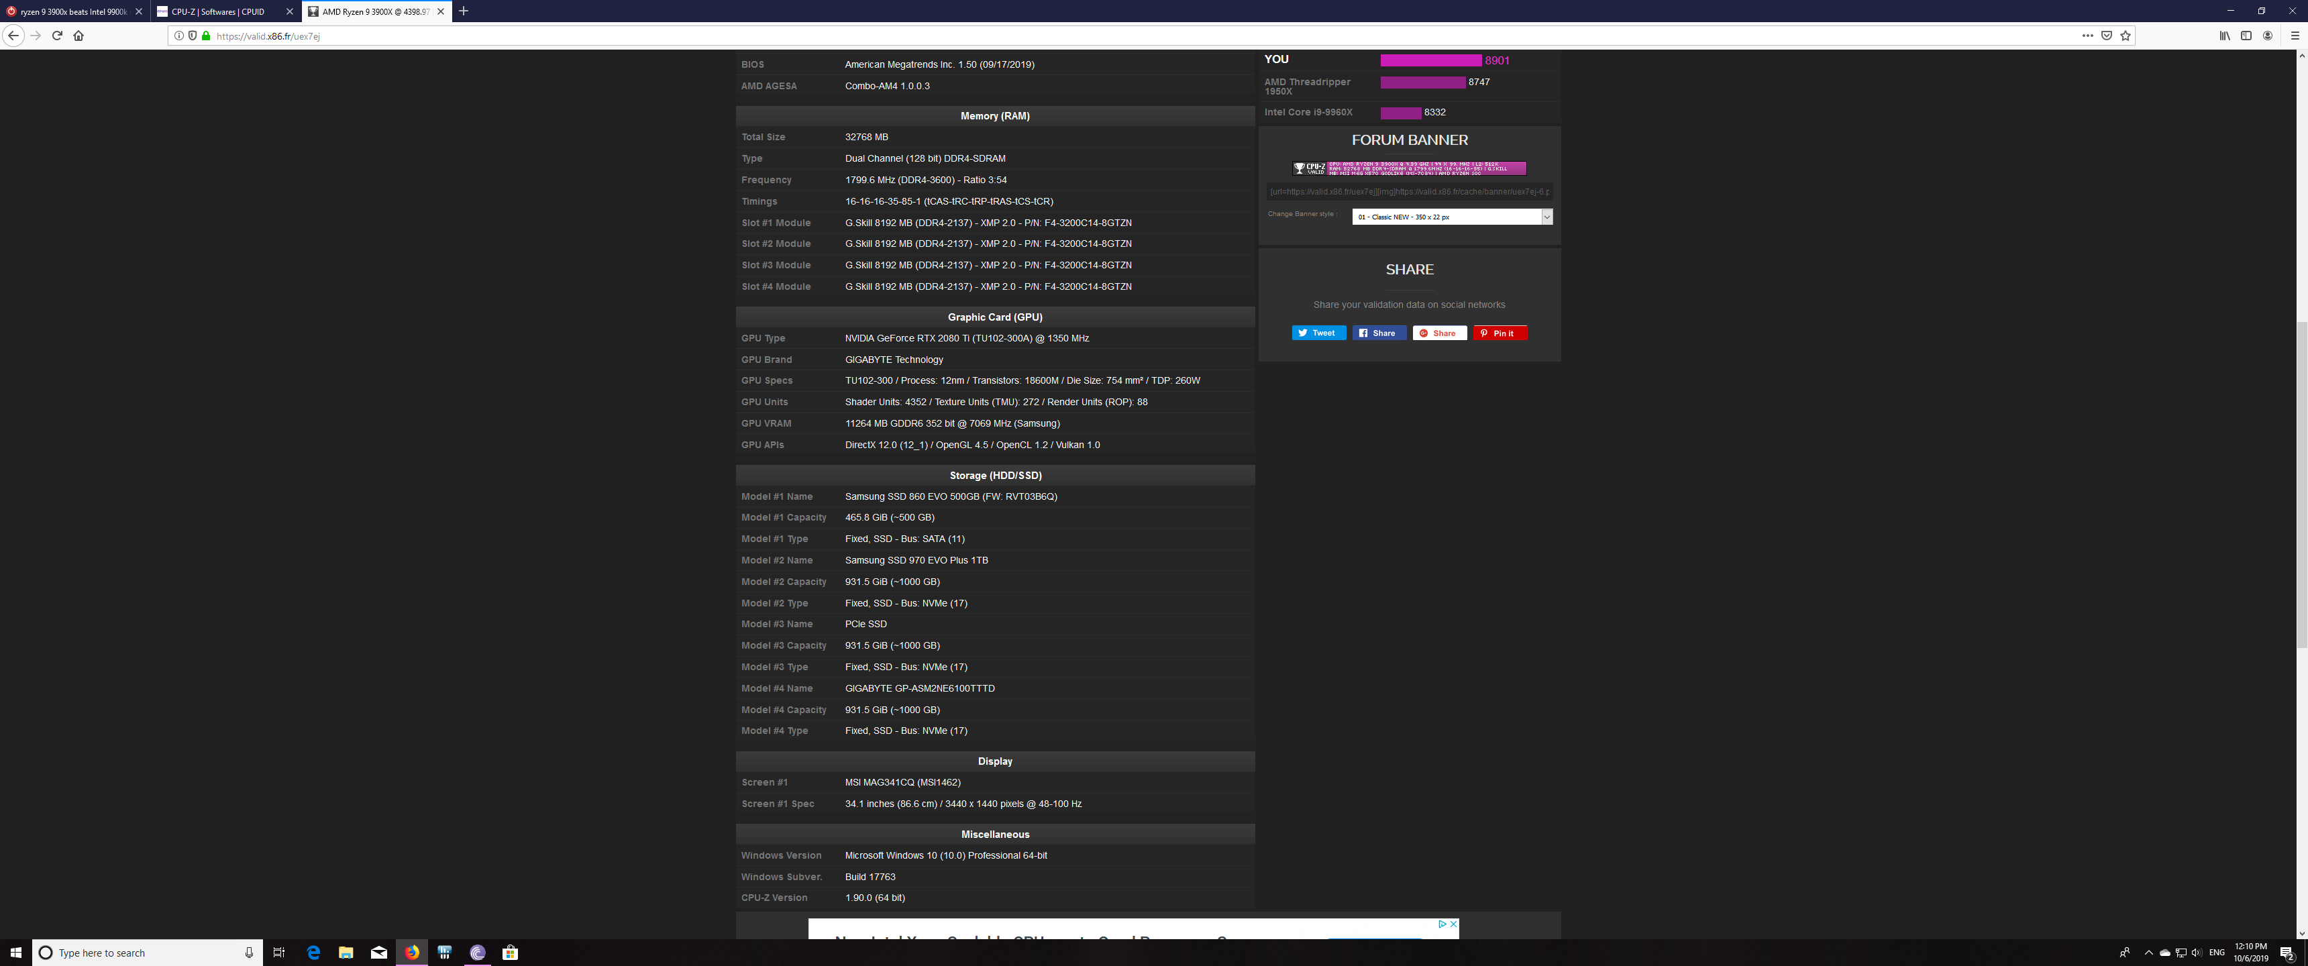Screen dimensions: 2308x966
Task: Close the advertisement with the X icon
Action: (x=1453, y=924)
